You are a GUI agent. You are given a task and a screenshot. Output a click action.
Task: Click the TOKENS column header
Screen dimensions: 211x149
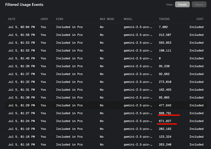tap(164, 19)
